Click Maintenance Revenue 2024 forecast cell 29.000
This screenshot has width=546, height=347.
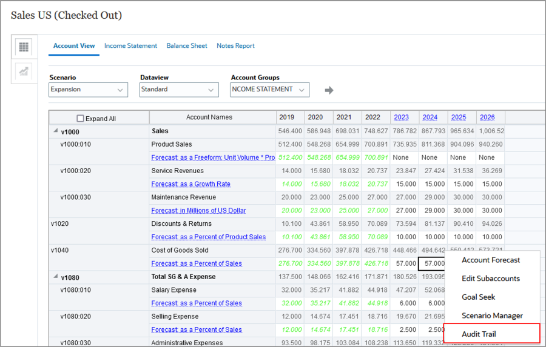click(434, 210)
